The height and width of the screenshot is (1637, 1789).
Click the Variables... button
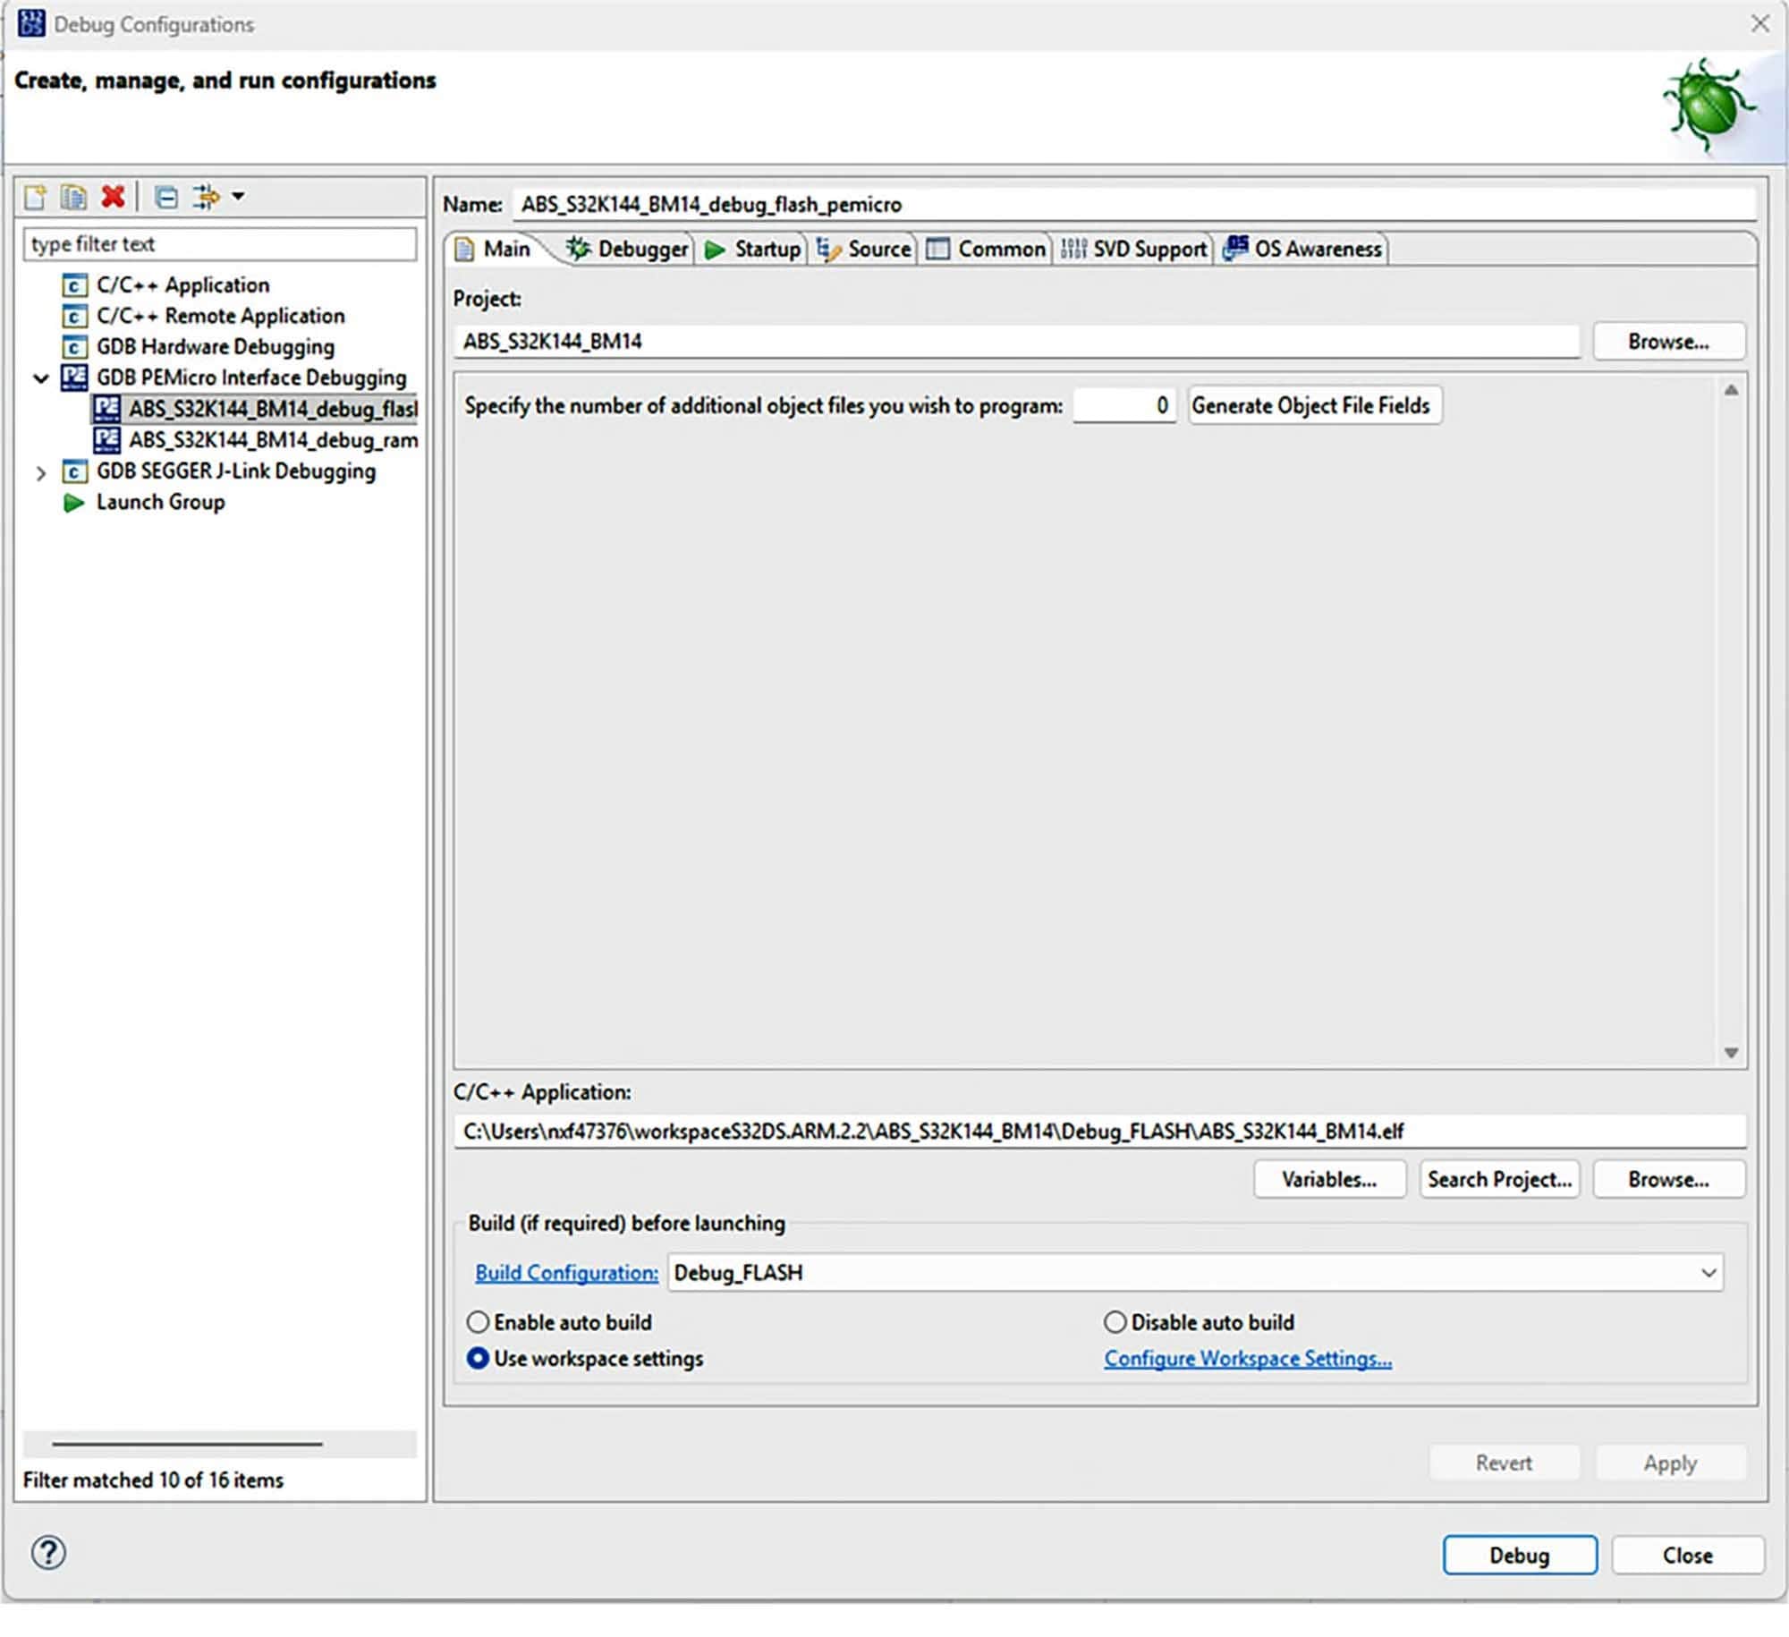(x=1329, y=1179)
